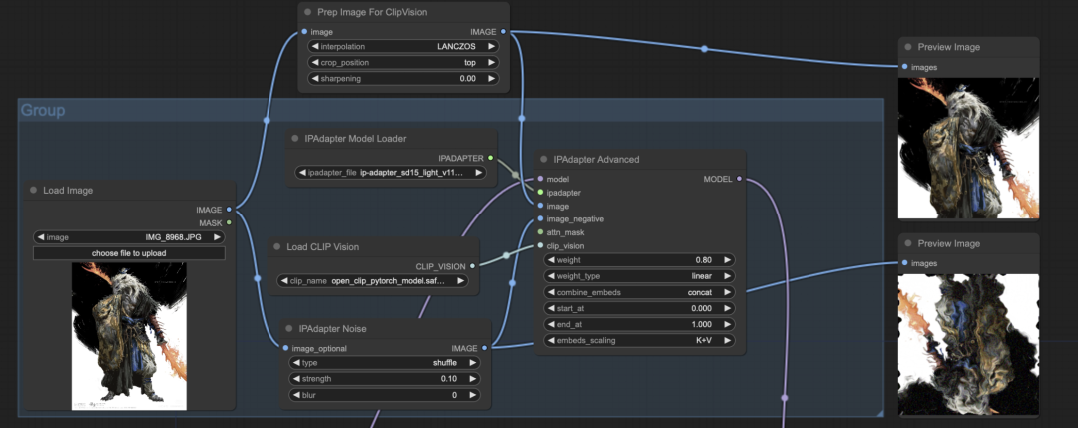Select previous image file with left arrow
This screenshot has width=1078, height=428.
tap(41, 237)
